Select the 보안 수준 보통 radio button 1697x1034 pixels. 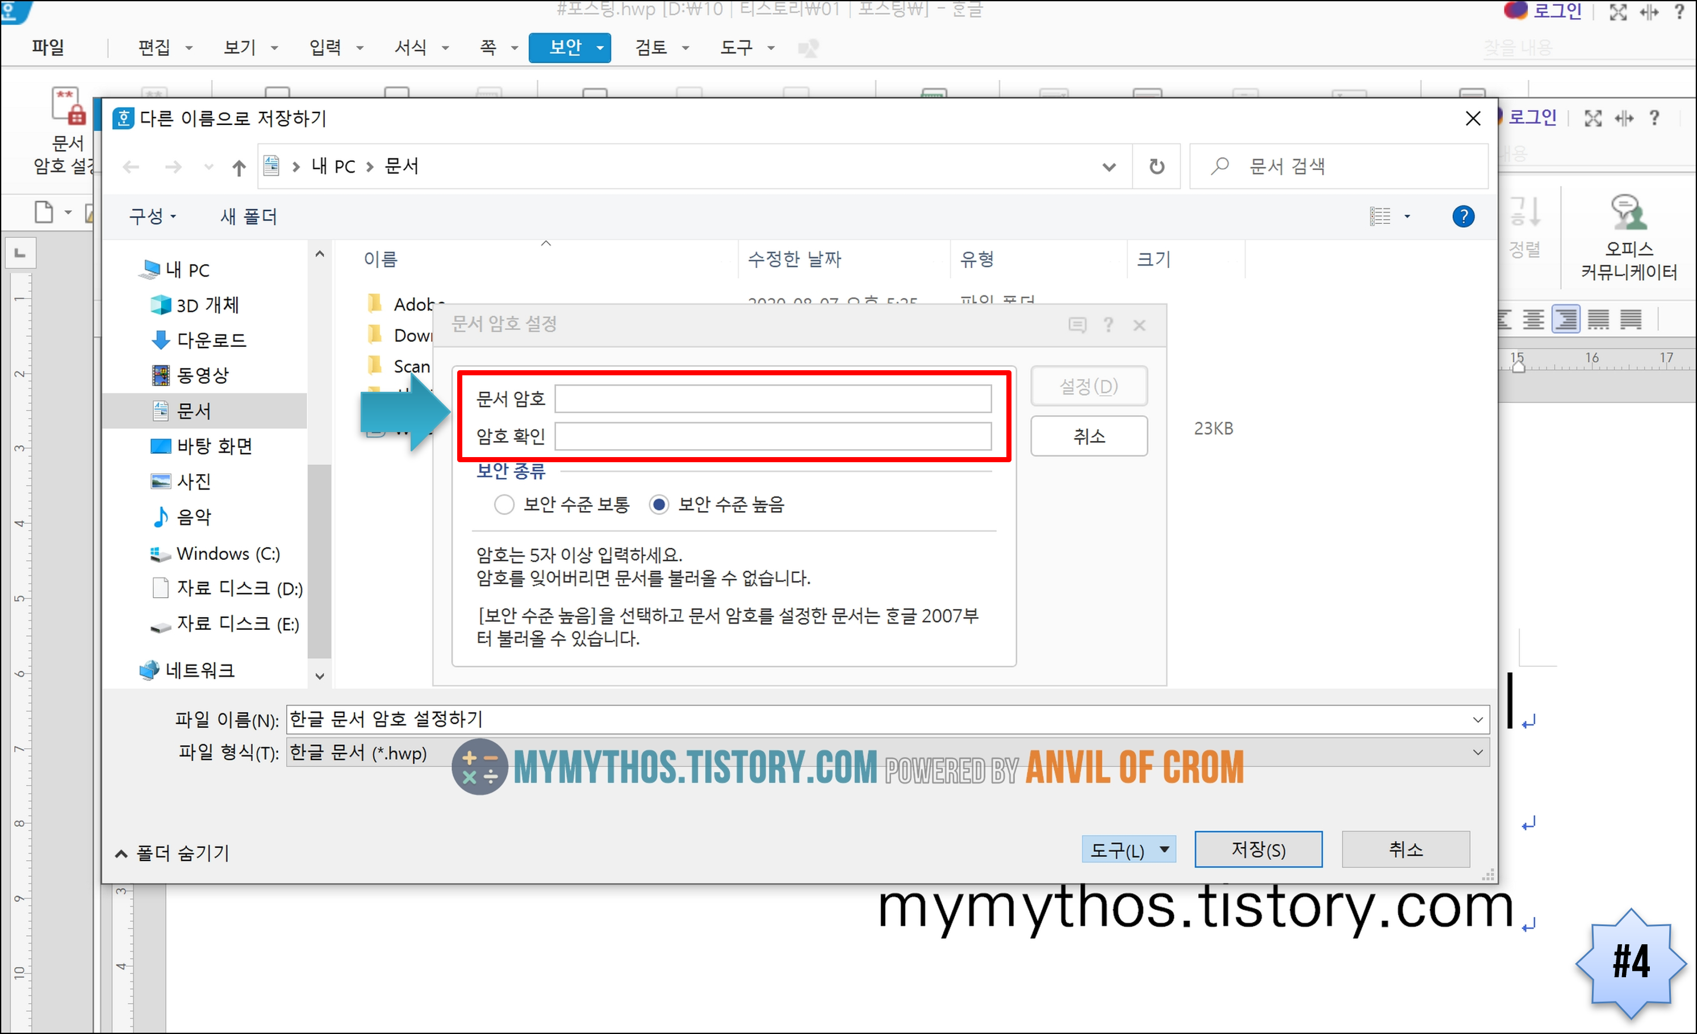[504, 505]
